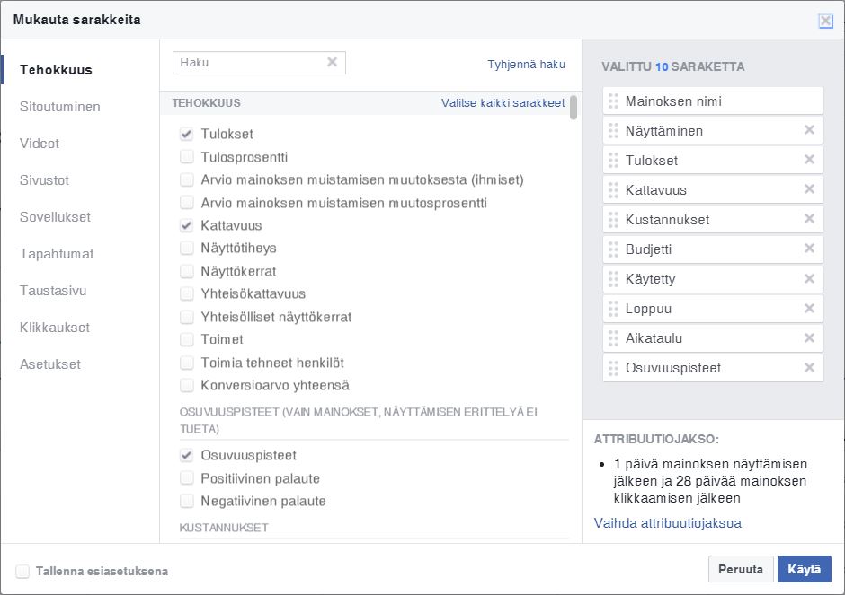Check the Näyttökerrat checkbox

coord(186,271)
